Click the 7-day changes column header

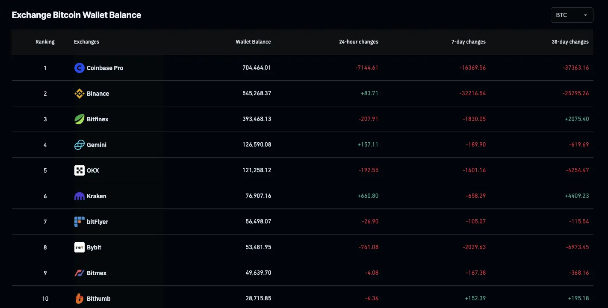(468, 41)
